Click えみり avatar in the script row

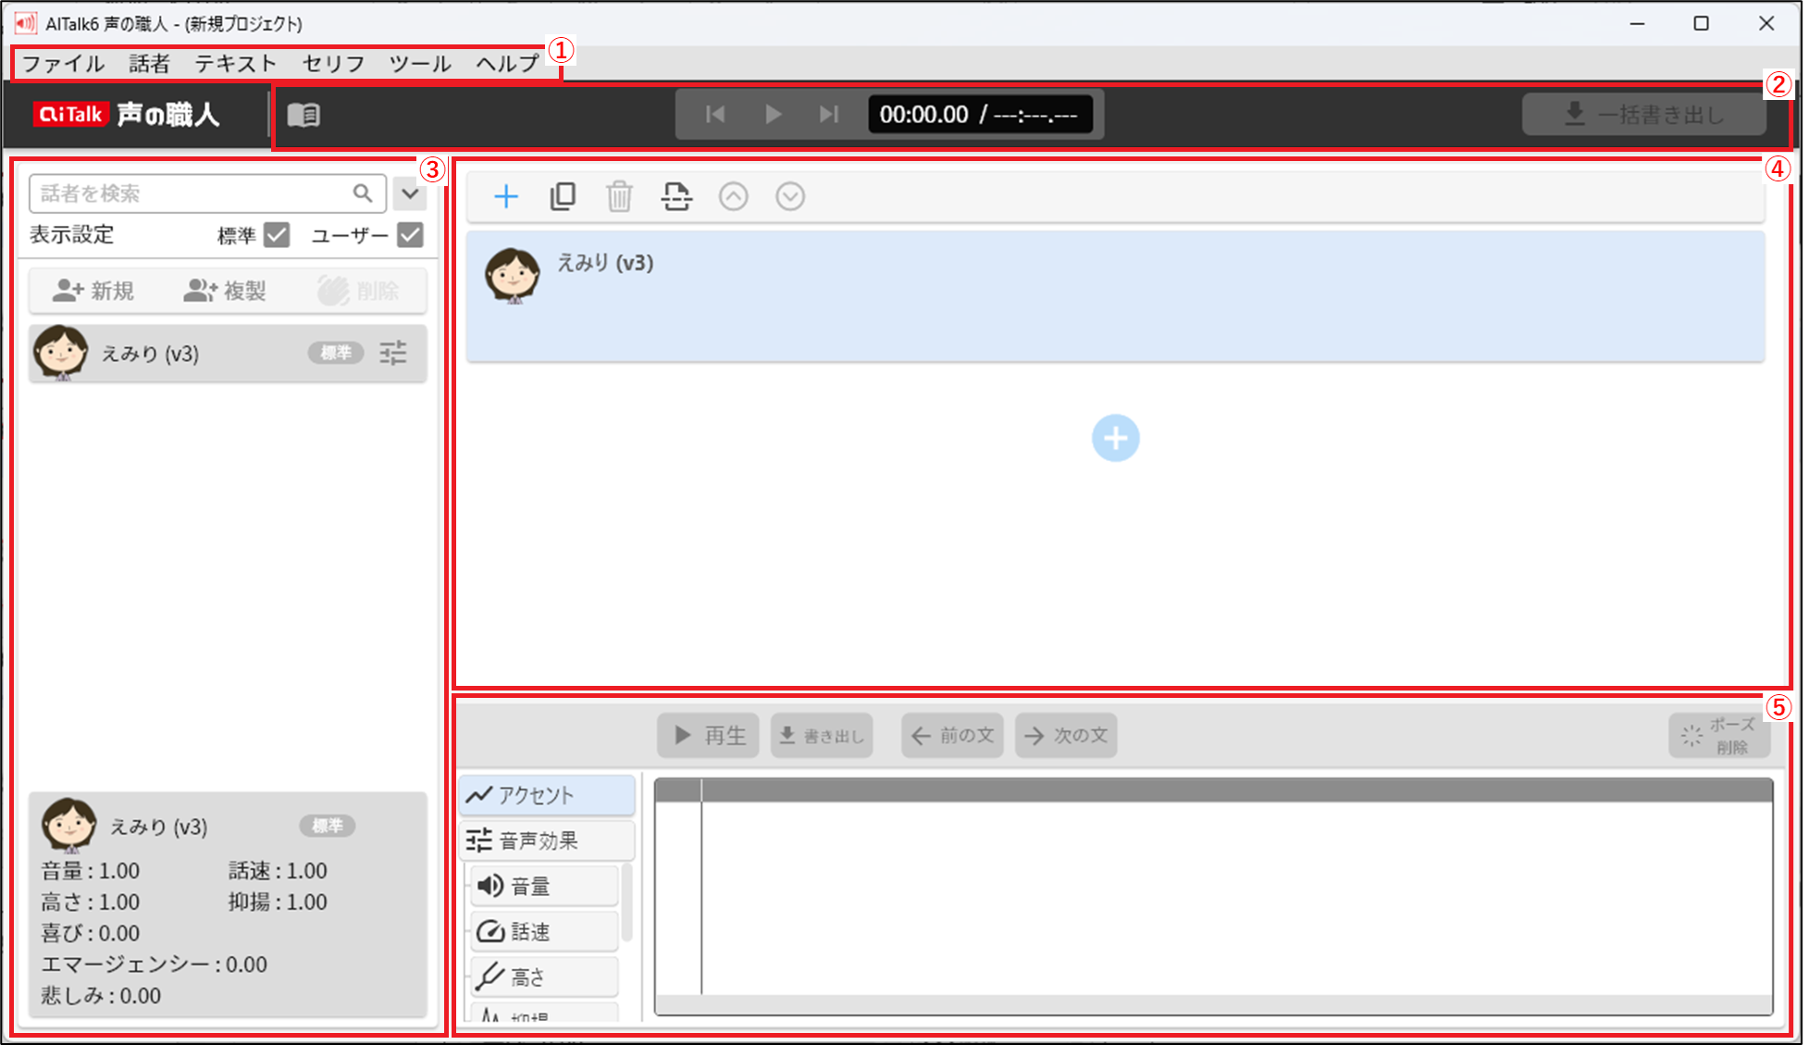coord(513,276)
